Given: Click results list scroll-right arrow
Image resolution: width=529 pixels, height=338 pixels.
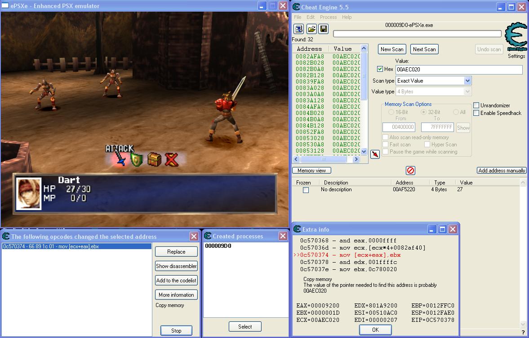Looking at the screenshot, I should [356, 159].
